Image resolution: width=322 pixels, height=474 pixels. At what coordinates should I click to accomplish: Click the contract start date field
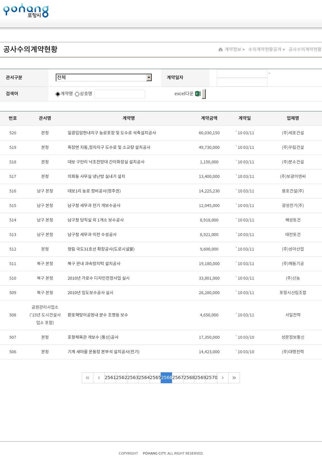tap(242, 74)
